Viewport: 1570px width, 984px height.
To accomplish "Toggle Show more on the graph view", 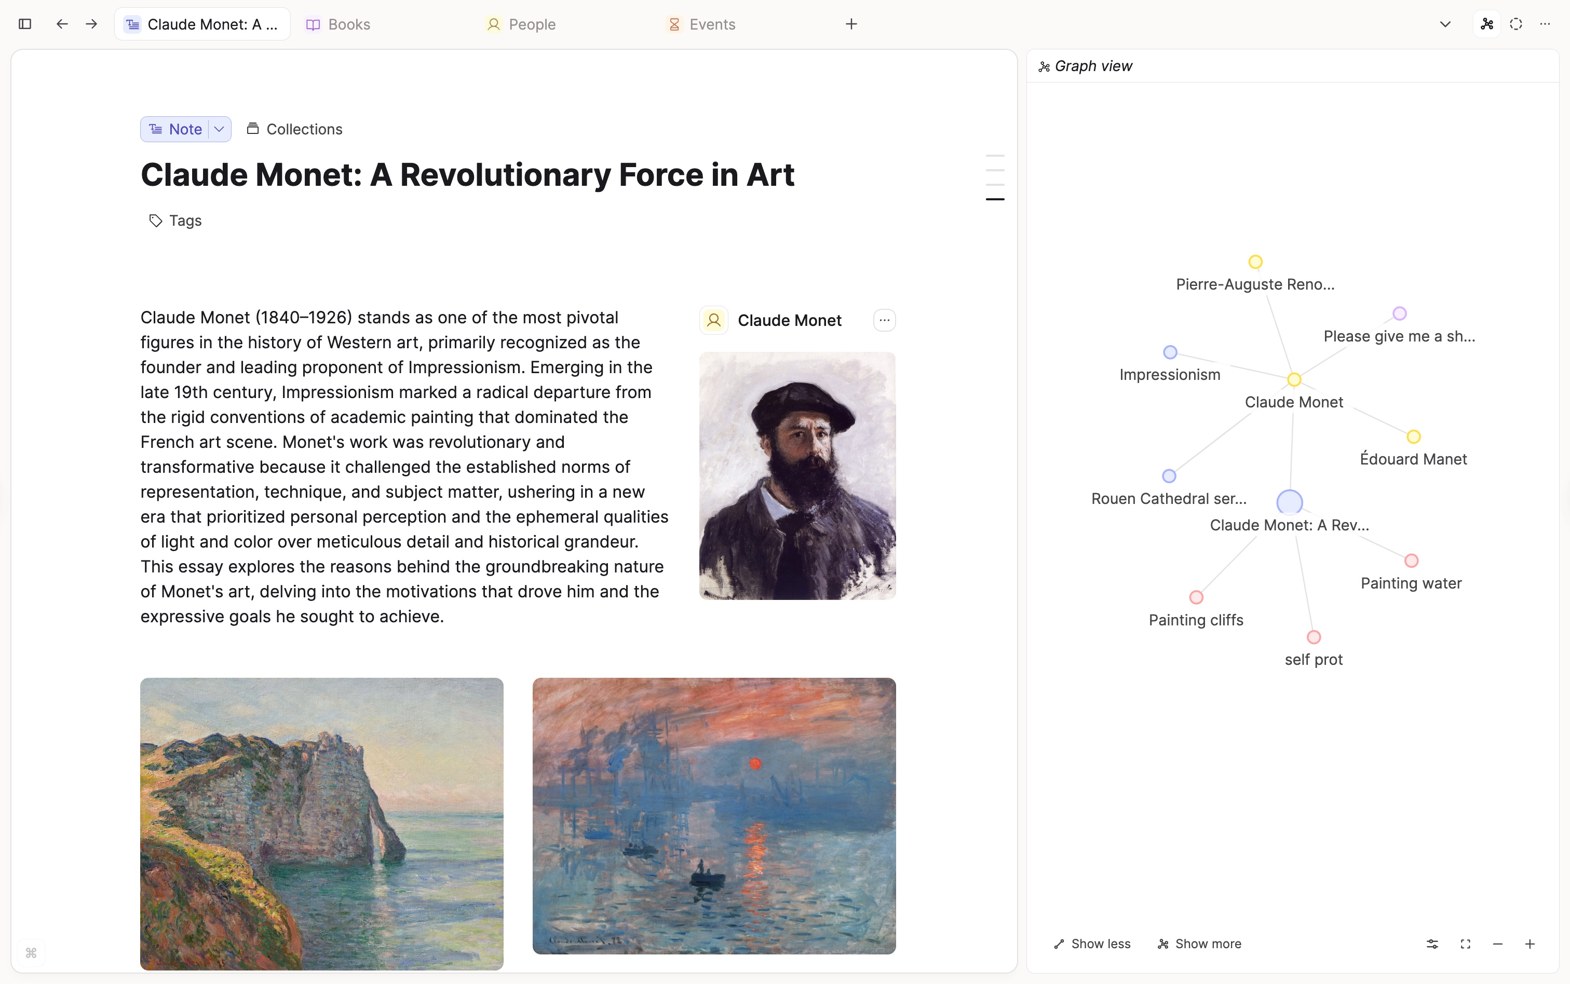I will pyautogui.click(x=1198, y=943).
